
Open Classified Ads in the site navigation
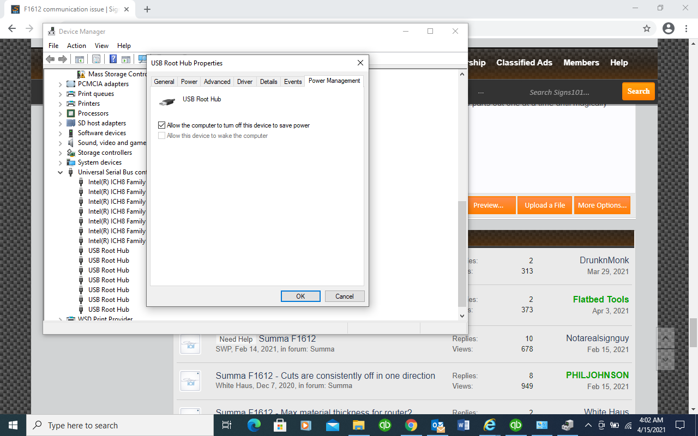coord(524,63)
